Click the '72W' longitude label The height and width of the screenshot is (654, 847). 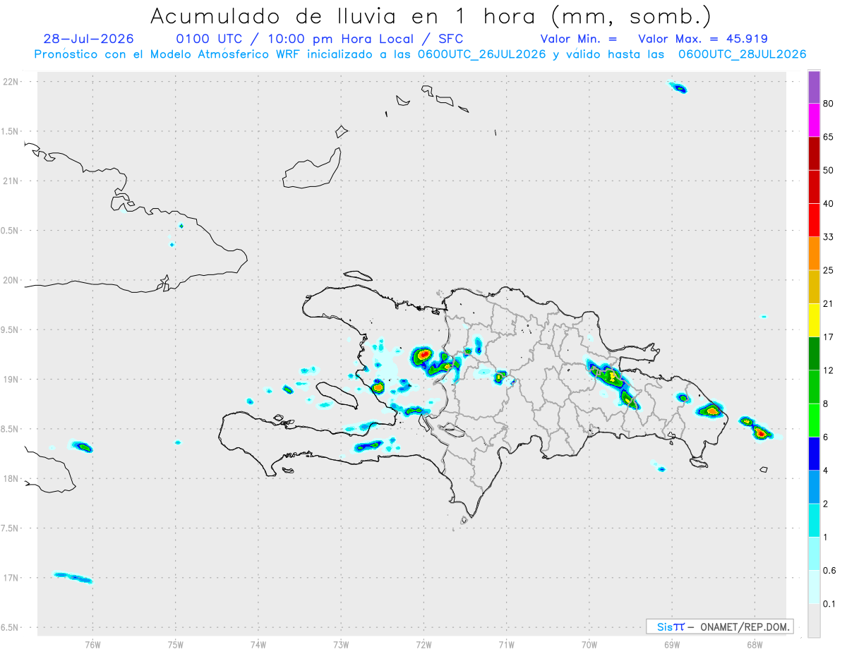[x=423, y=644]
